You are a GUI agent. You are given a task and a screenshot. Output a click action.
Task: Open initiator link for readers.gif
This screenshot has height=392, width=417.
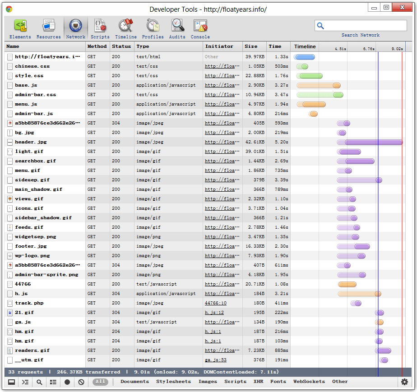pos(222,350)
